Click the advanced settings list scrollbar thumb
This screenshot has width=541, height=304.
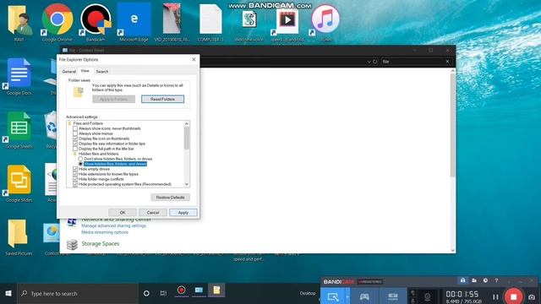pyautogui.click(x=187, y=138)
